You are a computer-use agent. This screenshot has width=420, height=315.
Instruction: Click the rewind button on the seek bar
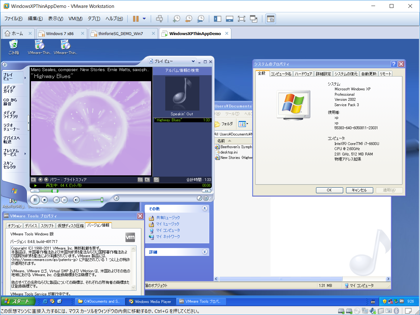tap(35, 191)
